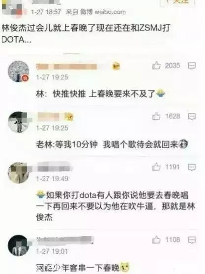Open the weibo.com source link

pos(110,12)
